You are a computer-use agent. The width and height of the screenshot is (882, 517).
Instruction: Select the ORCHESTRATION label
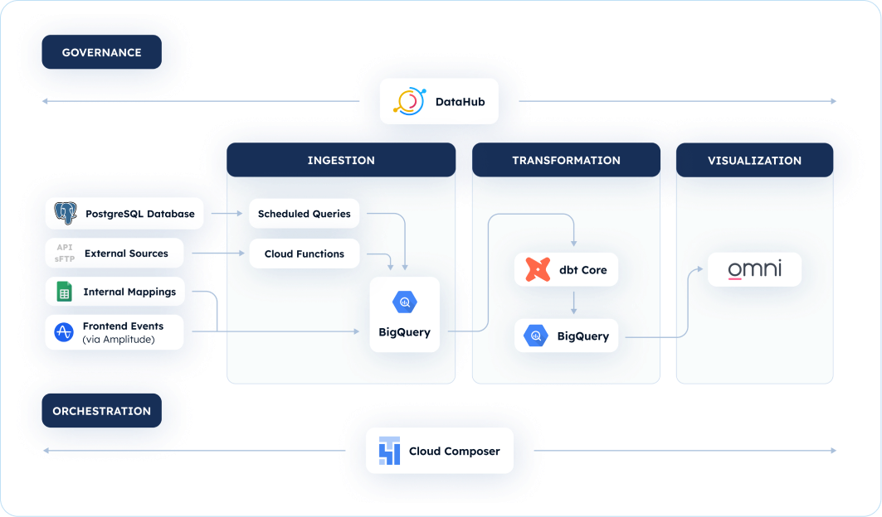[102, 411]
